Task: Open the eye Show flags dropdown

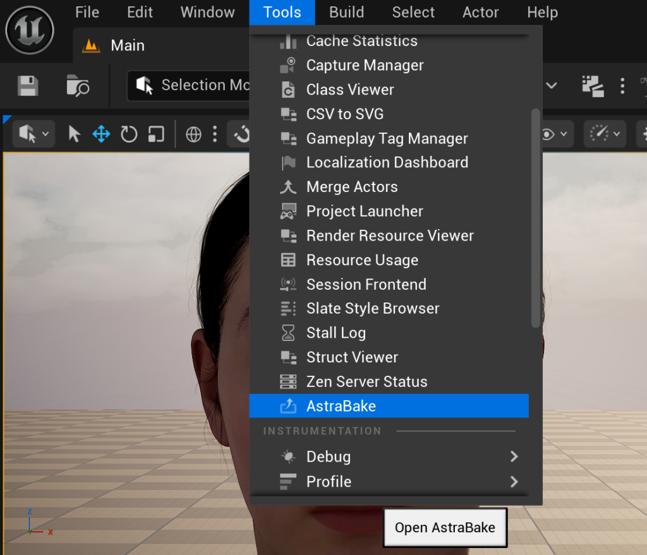Action: pyautogui.click(x=553, y=134)
